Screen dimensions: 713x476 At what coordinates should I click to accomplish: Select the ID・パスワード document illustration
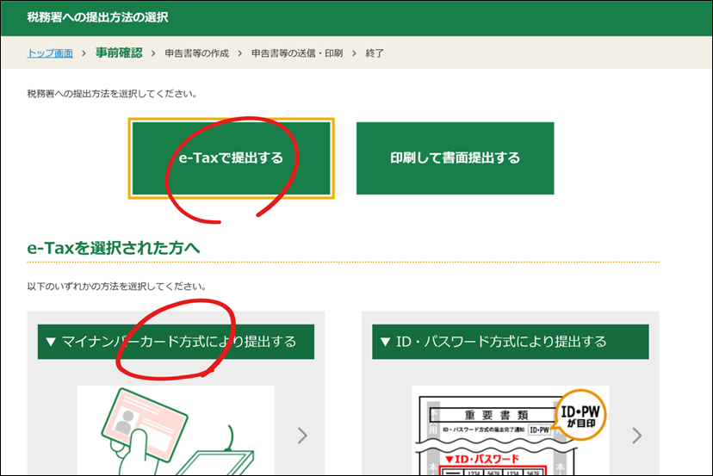[x=510, y=430]
